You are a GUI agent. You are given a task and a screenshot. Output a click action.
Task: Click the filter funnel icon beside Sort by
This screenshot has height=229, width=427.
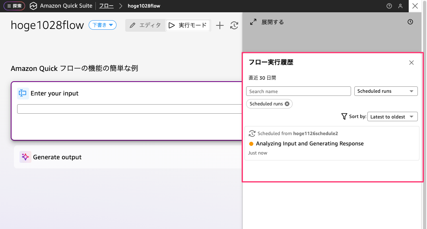click(344, 116)
